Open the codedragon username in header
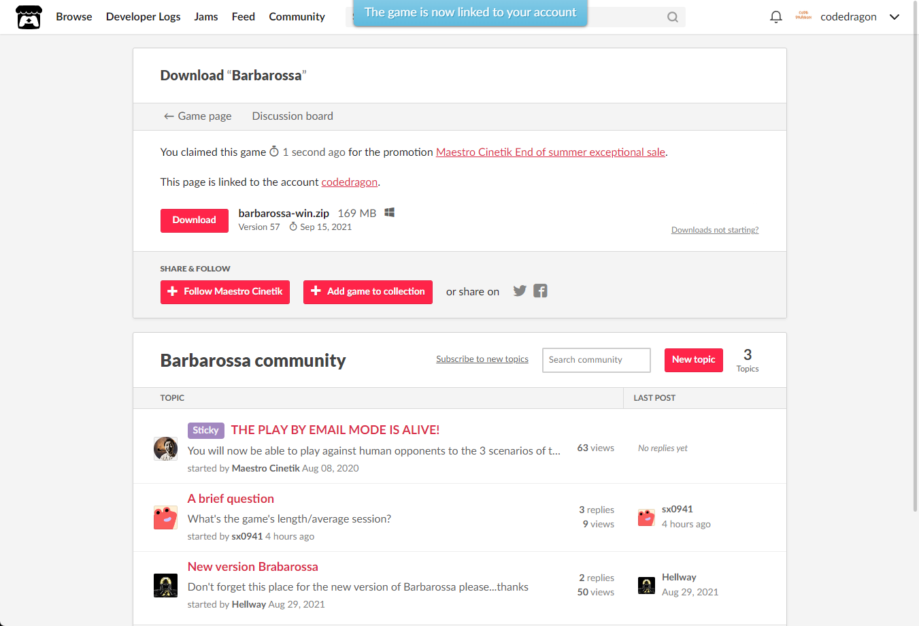 pyautogui.click(x=848, y=17)
